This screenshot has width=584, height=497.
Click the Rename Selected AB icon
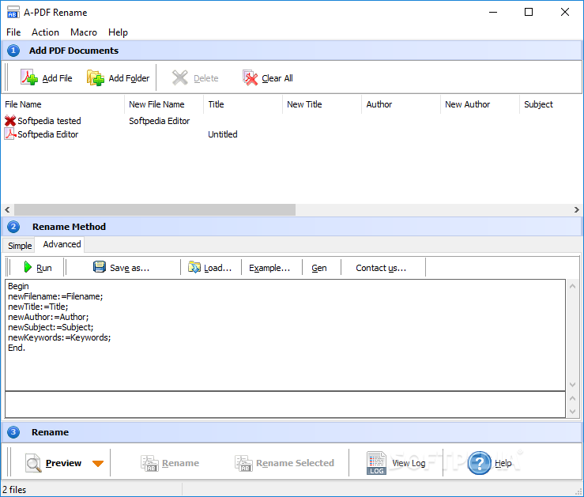coord(243,463)
